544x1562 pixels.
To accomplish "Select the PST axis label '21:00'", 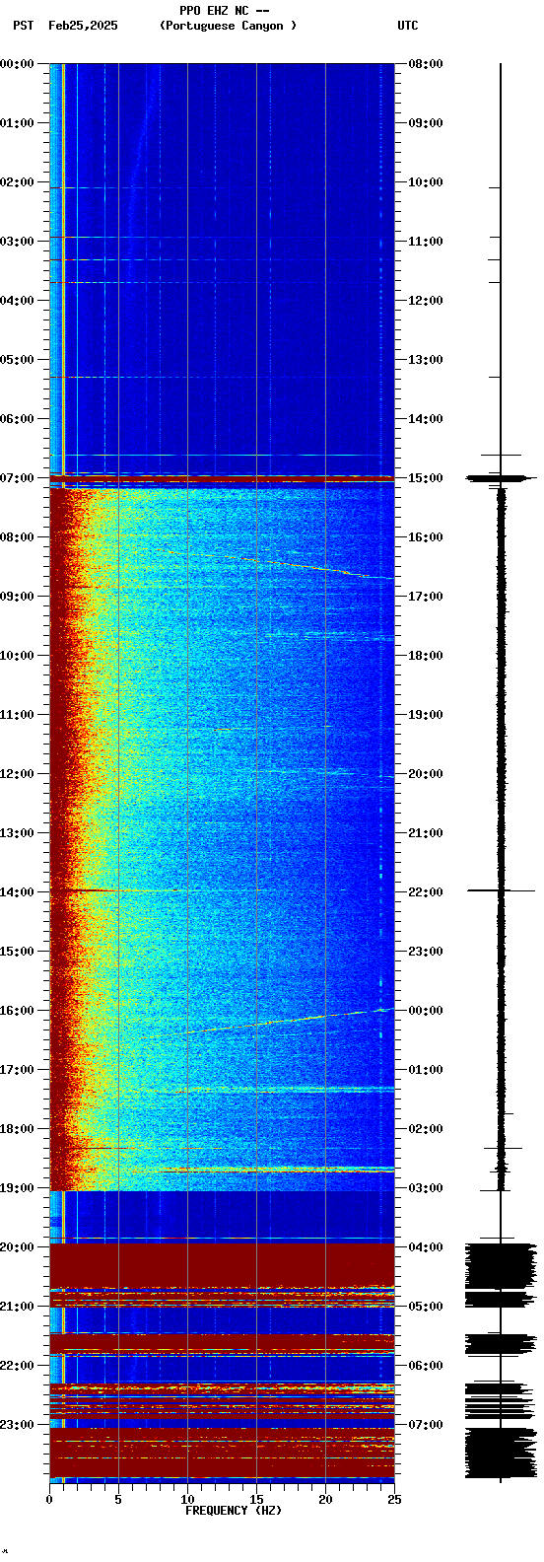I will click(17, 1307).
